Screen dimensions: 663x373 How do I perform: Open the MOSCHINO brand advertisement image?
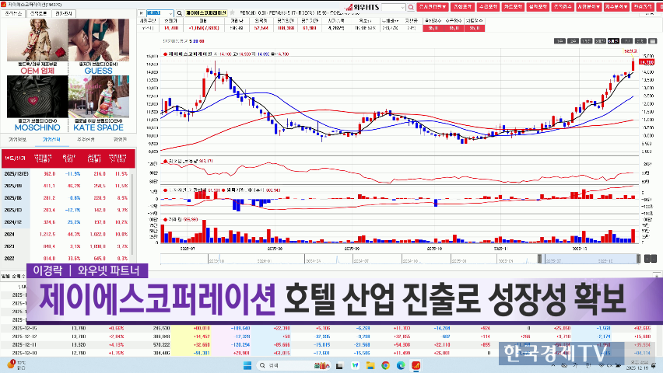point(33,103)
